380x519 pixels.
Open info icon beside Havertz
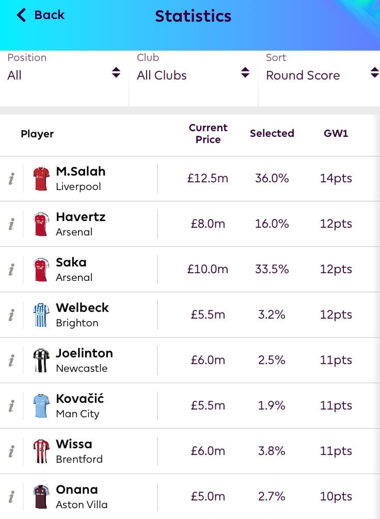(x=11, y=224)
